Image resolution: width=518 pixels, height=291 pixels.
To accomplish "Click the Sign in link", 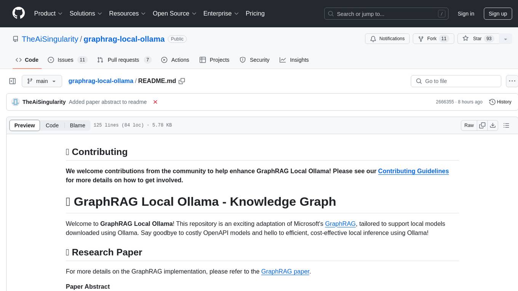I will click(x=466, y=14).
